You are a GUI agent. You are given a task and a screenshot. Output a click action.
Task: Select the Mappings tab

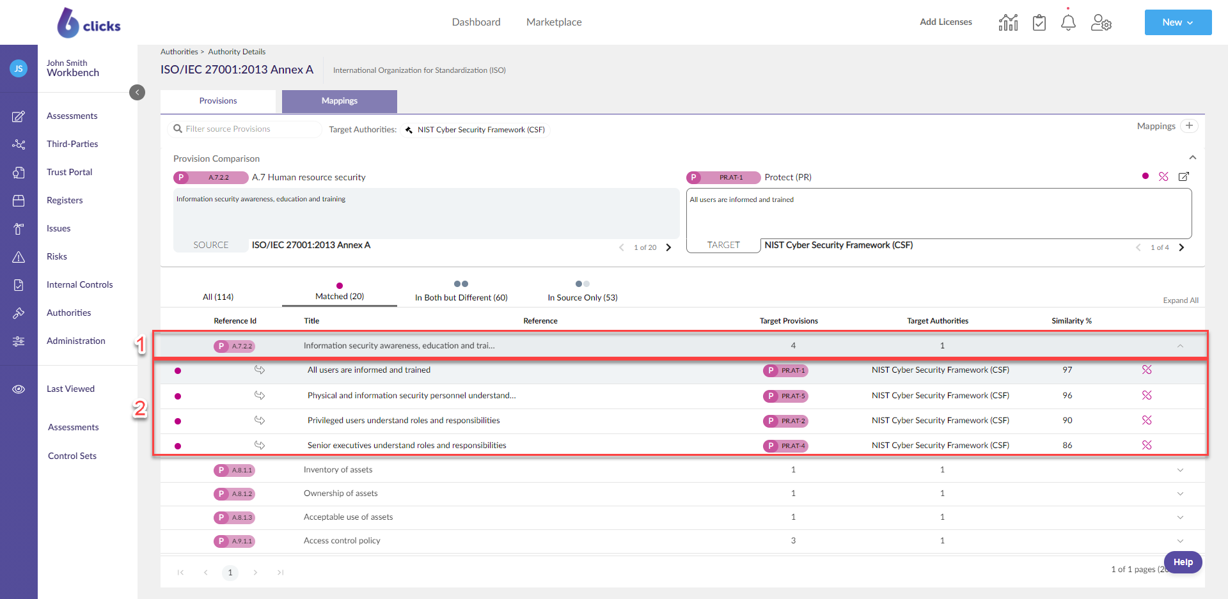pos(340,101)
